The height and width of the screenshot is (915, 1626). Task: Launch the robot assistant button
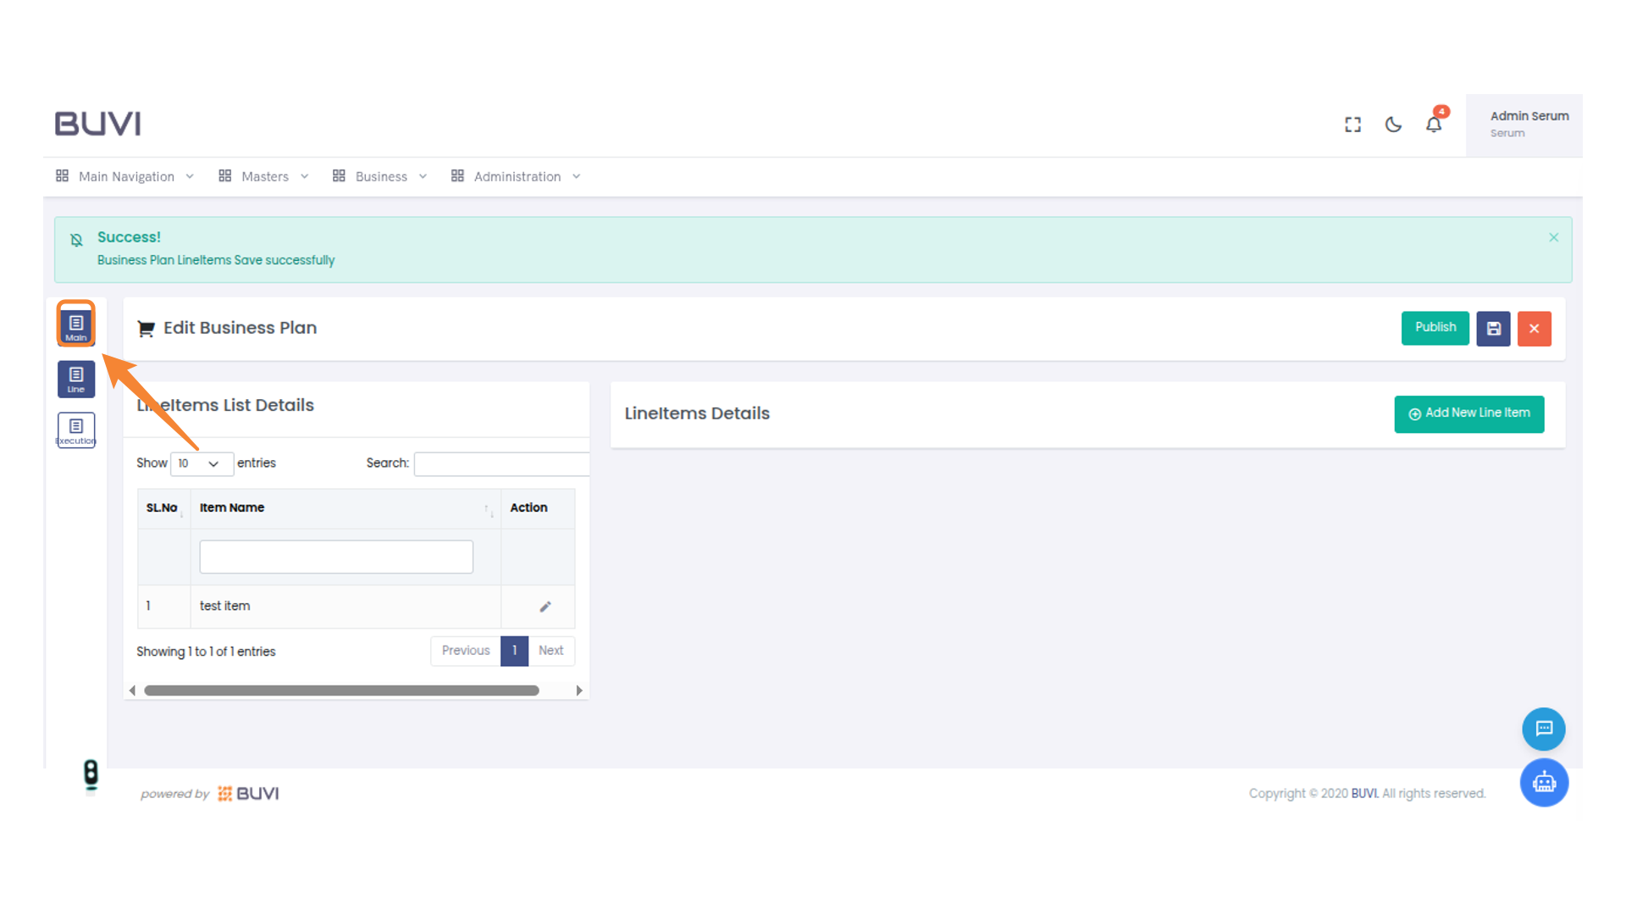click(x=1543, y=782)
